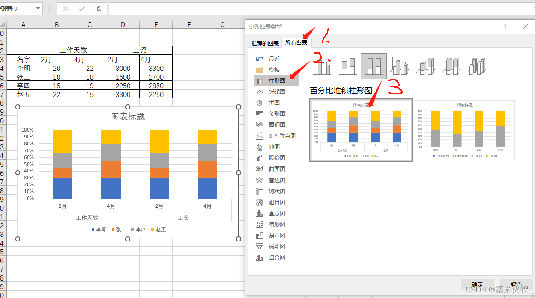Close the 更改图表类型 dialog
Viewport: 535px width, 298px height.
pyautogui.click(x=526, y=26)
